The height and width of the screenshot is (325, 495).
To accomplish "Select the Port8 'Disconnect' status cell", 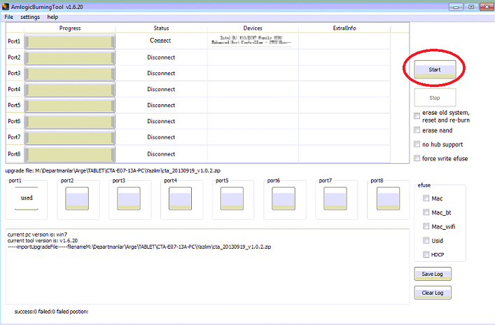I will coord(161,154).
